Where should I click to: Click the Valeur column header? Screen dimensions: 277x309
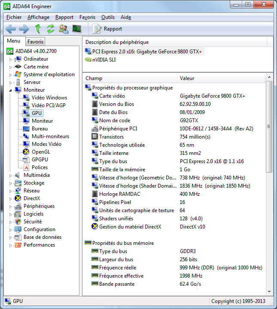[x=221, y=78]
